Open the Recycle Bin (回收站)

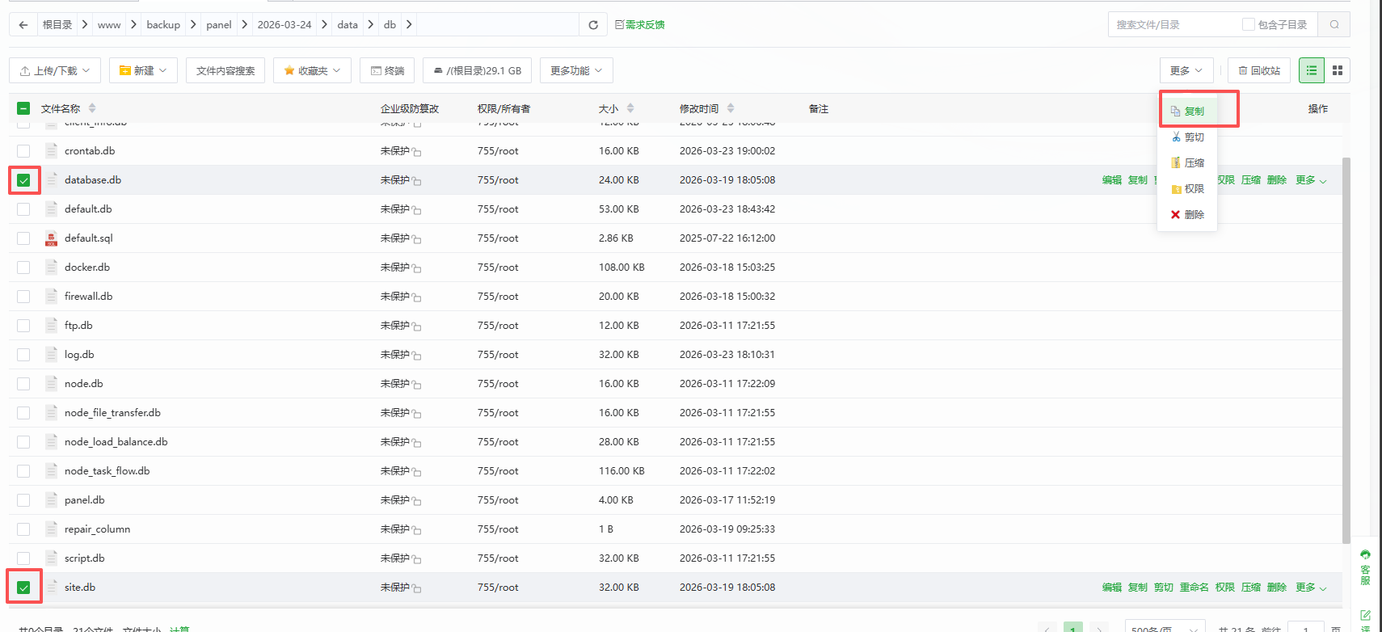coord(1259,71)
